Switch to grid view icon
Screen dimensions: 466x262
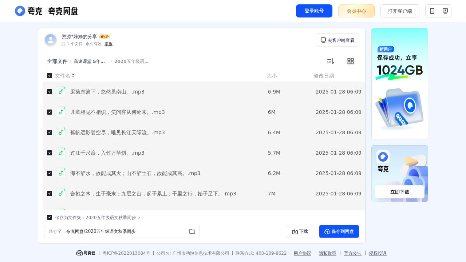tap(351, 61)
